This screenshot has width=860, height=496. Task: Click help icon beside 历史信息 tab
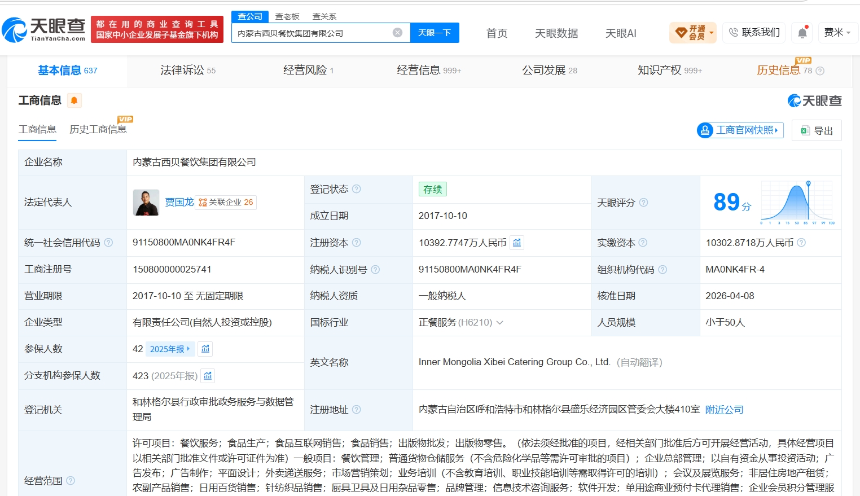(820, 71)
